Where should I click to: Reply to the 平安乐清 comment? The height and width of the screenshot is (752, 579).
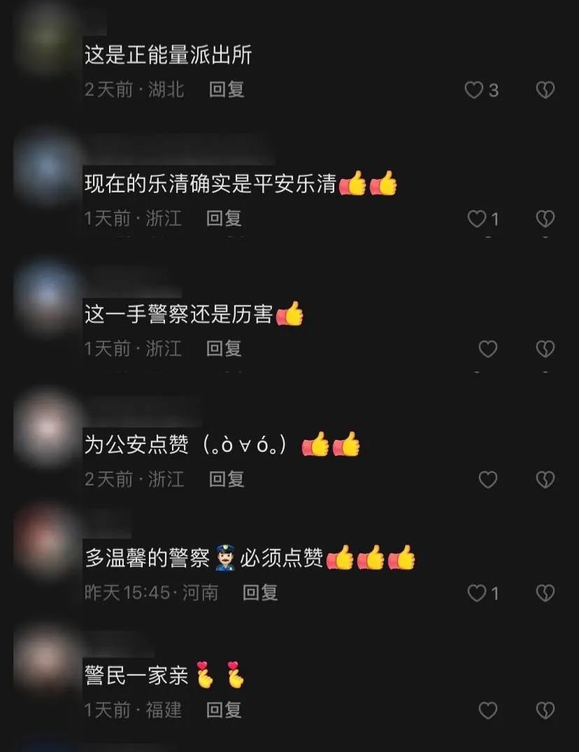coord(224,218)
